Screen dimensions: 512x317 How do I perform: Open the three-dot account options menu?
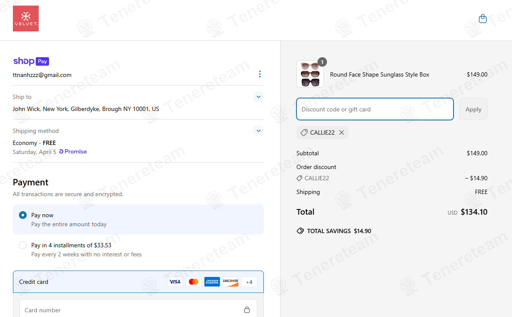coord(259,74)
